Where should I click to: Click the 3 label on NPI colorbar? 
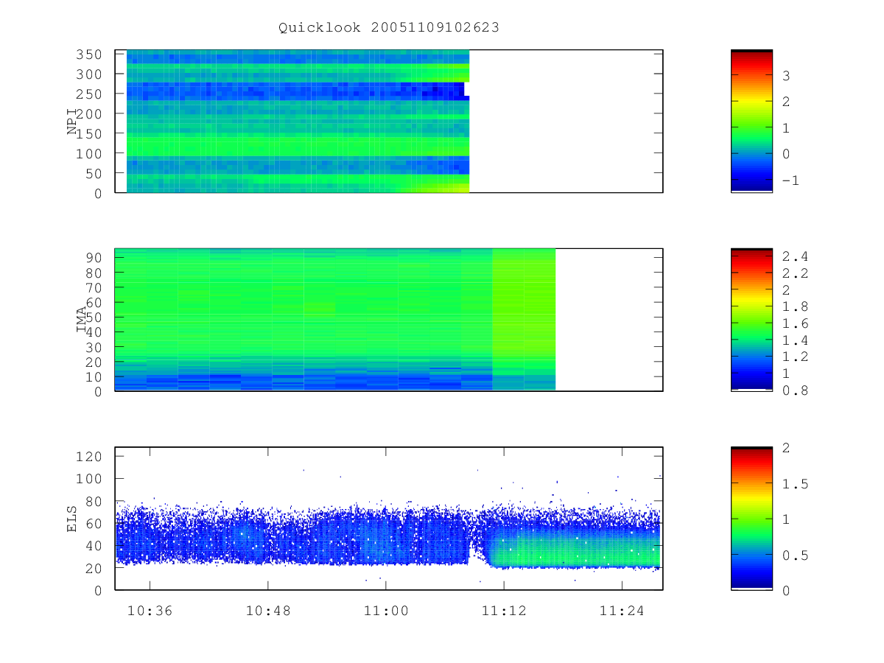click(x=786, y=75)
